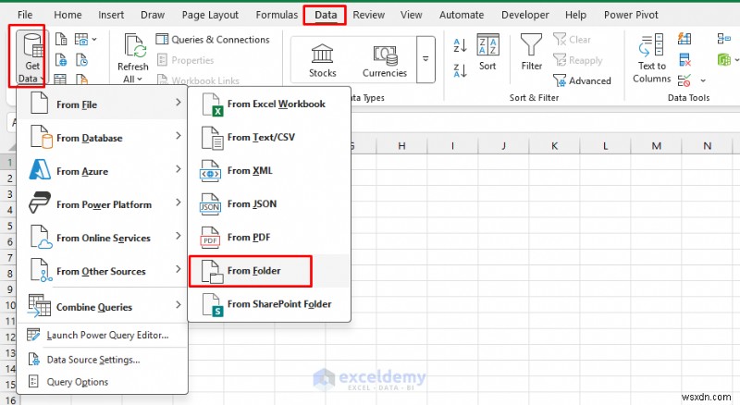
Task: Select the Data ribbon tab
Action: click(x=326, y=15)
